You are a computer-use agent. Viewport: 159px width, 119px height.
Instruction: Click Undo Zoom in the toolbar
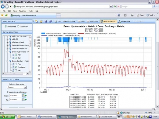[x=93, y=21]
